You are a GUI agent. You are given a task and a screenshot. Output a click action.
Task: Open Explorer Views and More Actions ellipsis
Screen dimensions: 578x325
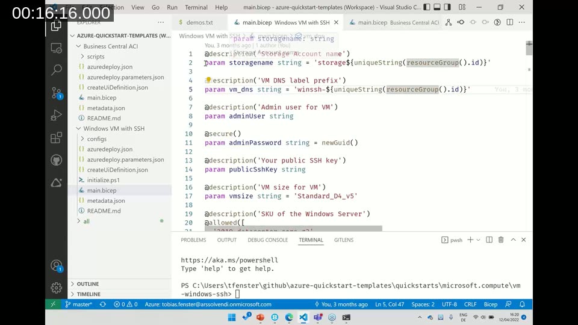(161, 22)
